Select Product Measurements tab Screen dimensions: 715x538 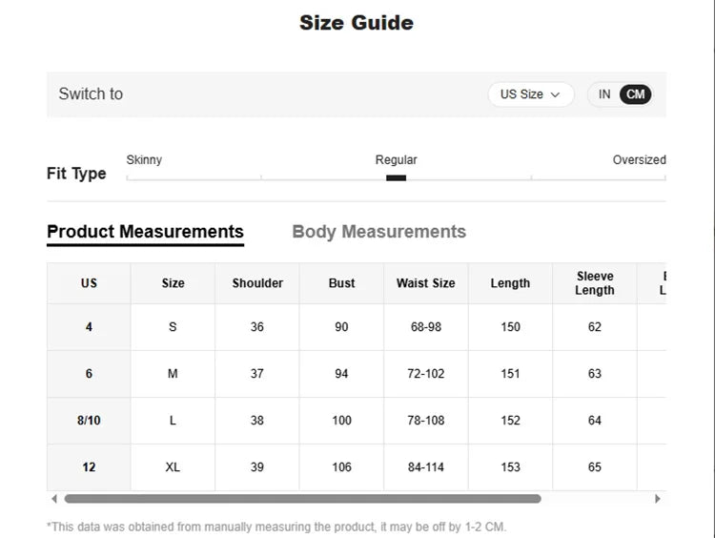[145, 232]
